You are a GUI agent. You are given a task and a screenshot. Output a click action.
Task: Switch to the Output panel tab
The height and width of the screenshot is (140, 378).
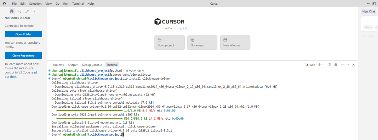click(x=73, y=65)
